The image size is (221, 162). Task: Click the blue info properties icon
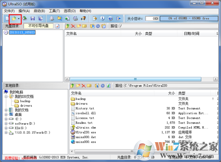(103, 19)
